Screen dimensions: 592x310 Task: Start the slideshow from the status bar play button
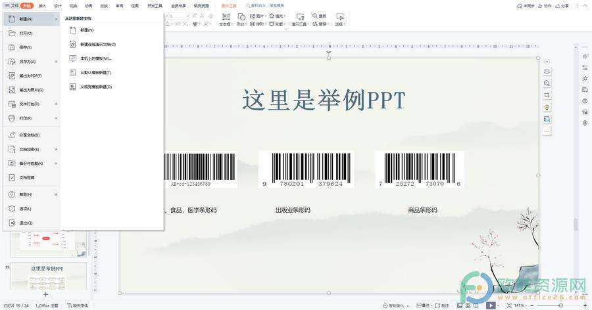click(491, 305)
